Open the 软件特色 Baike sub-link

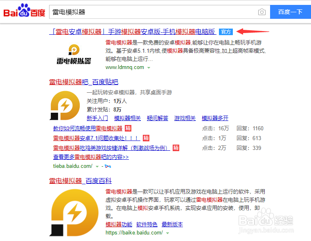(147, 224)
